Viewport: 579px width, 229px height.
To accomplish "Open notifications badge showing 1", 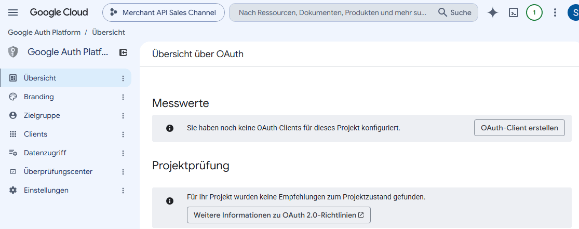I will pyautogui.click(x=534, y=12).
